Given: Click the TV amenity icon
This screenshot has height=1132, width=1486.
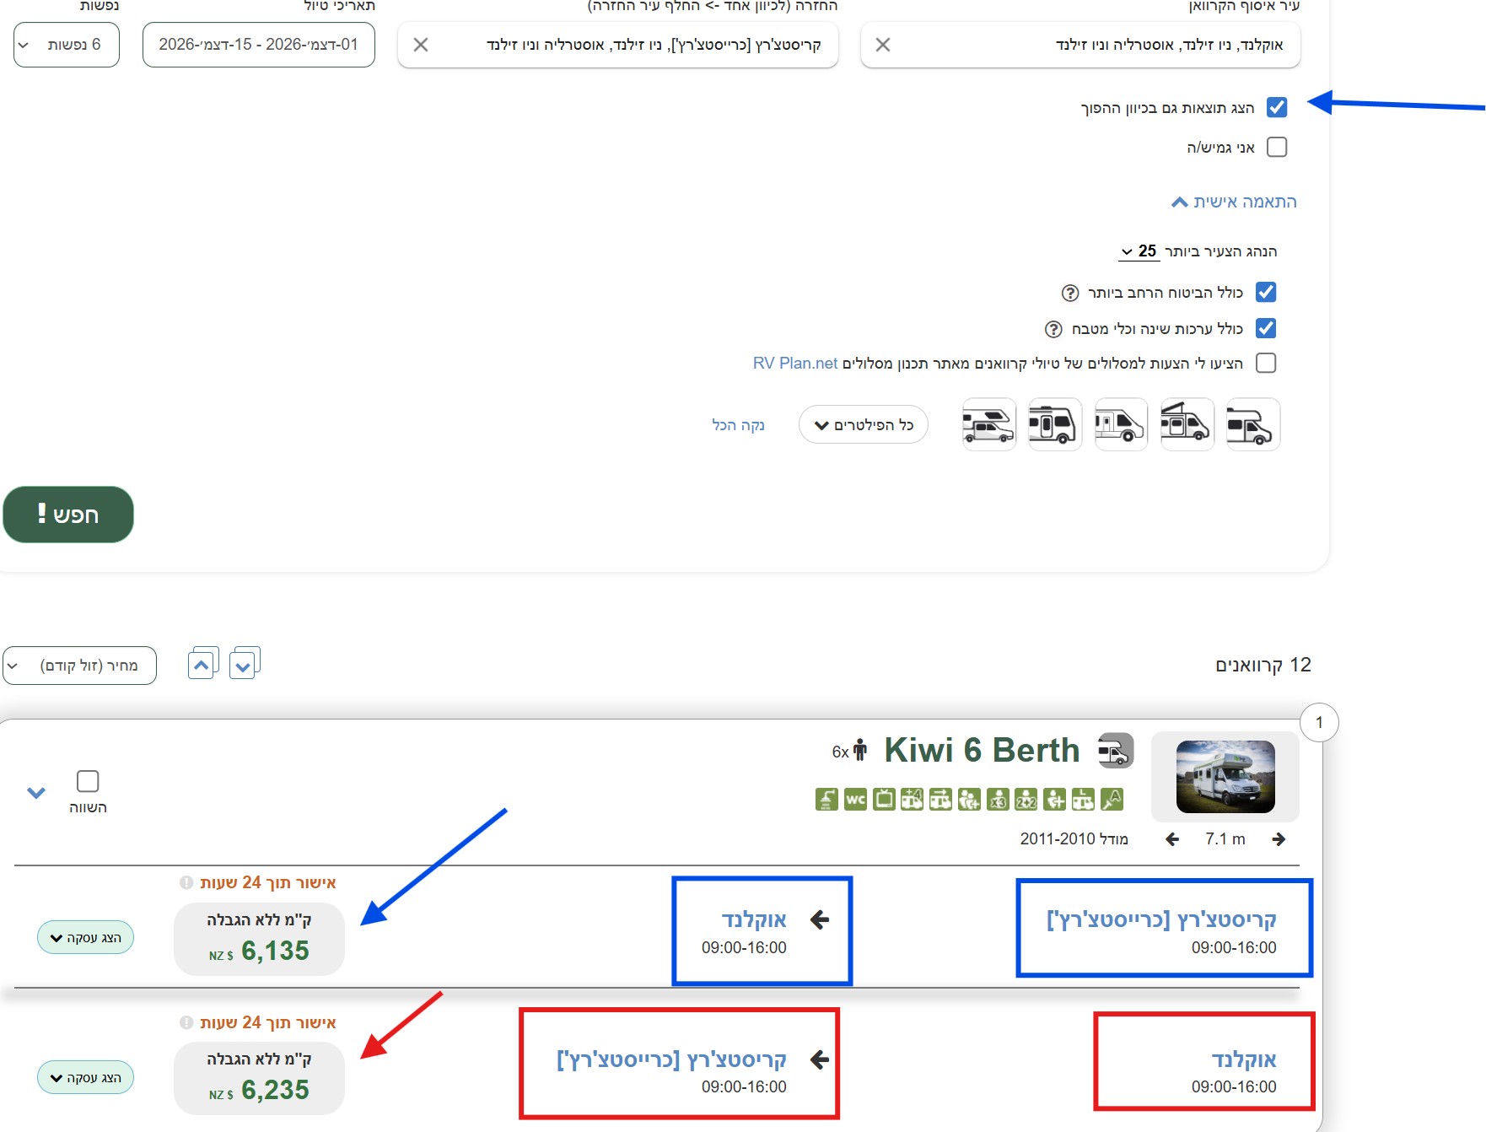Looking at the screenshot, I should click(884, 799).
